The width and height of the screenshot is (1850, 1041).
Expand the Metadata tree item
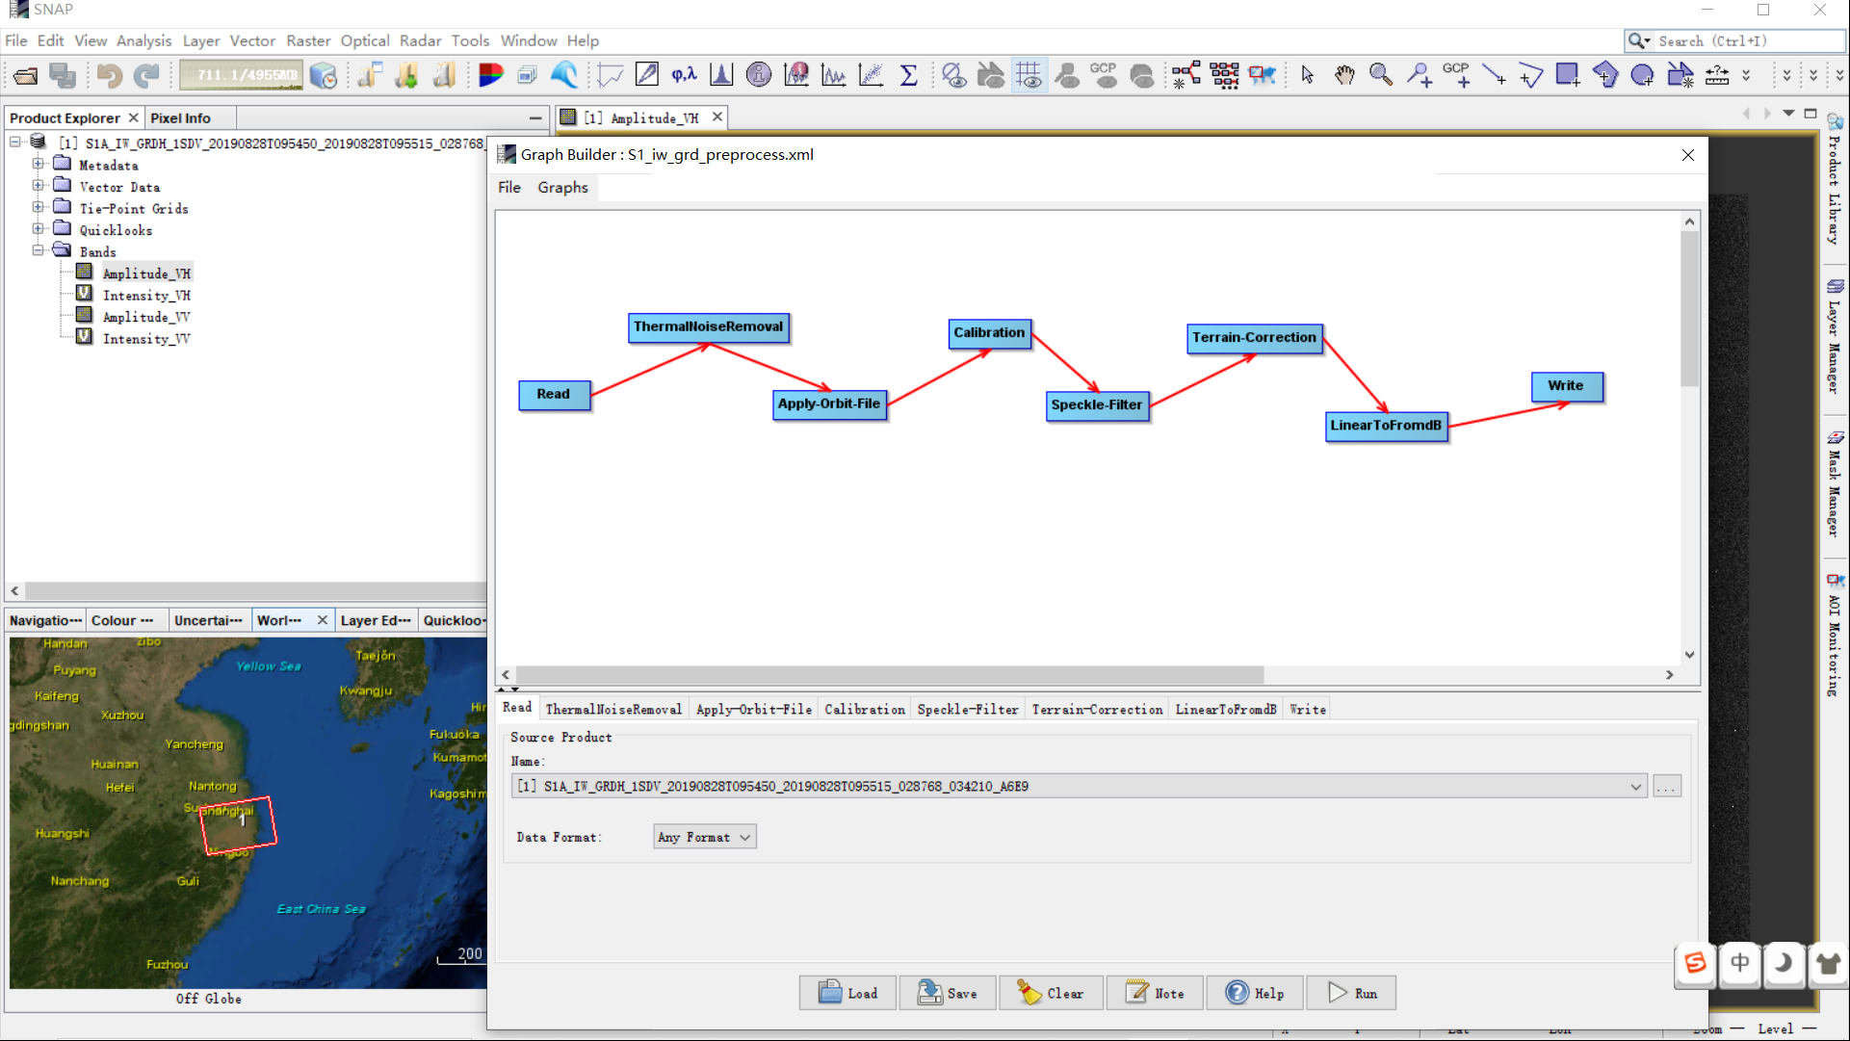tap(39, 164)
